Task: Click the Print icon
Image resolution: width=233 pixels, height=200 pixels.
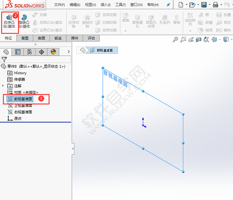Action: click(x=215, y=5)
